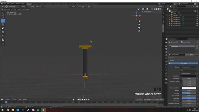Switch orthographic/perspective view grid icon
Viewport: 199px width, 112px height.
tap(139, 31)
